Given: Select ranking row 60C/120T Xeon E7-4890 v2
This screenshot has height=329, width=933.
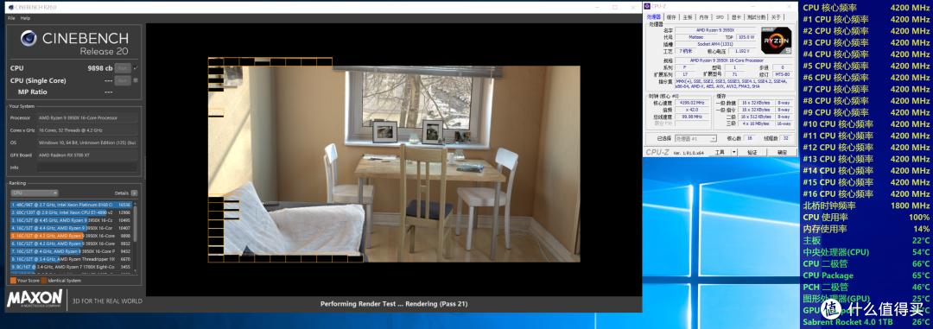Looking at the screenshot, I should [x=72, y=212].
